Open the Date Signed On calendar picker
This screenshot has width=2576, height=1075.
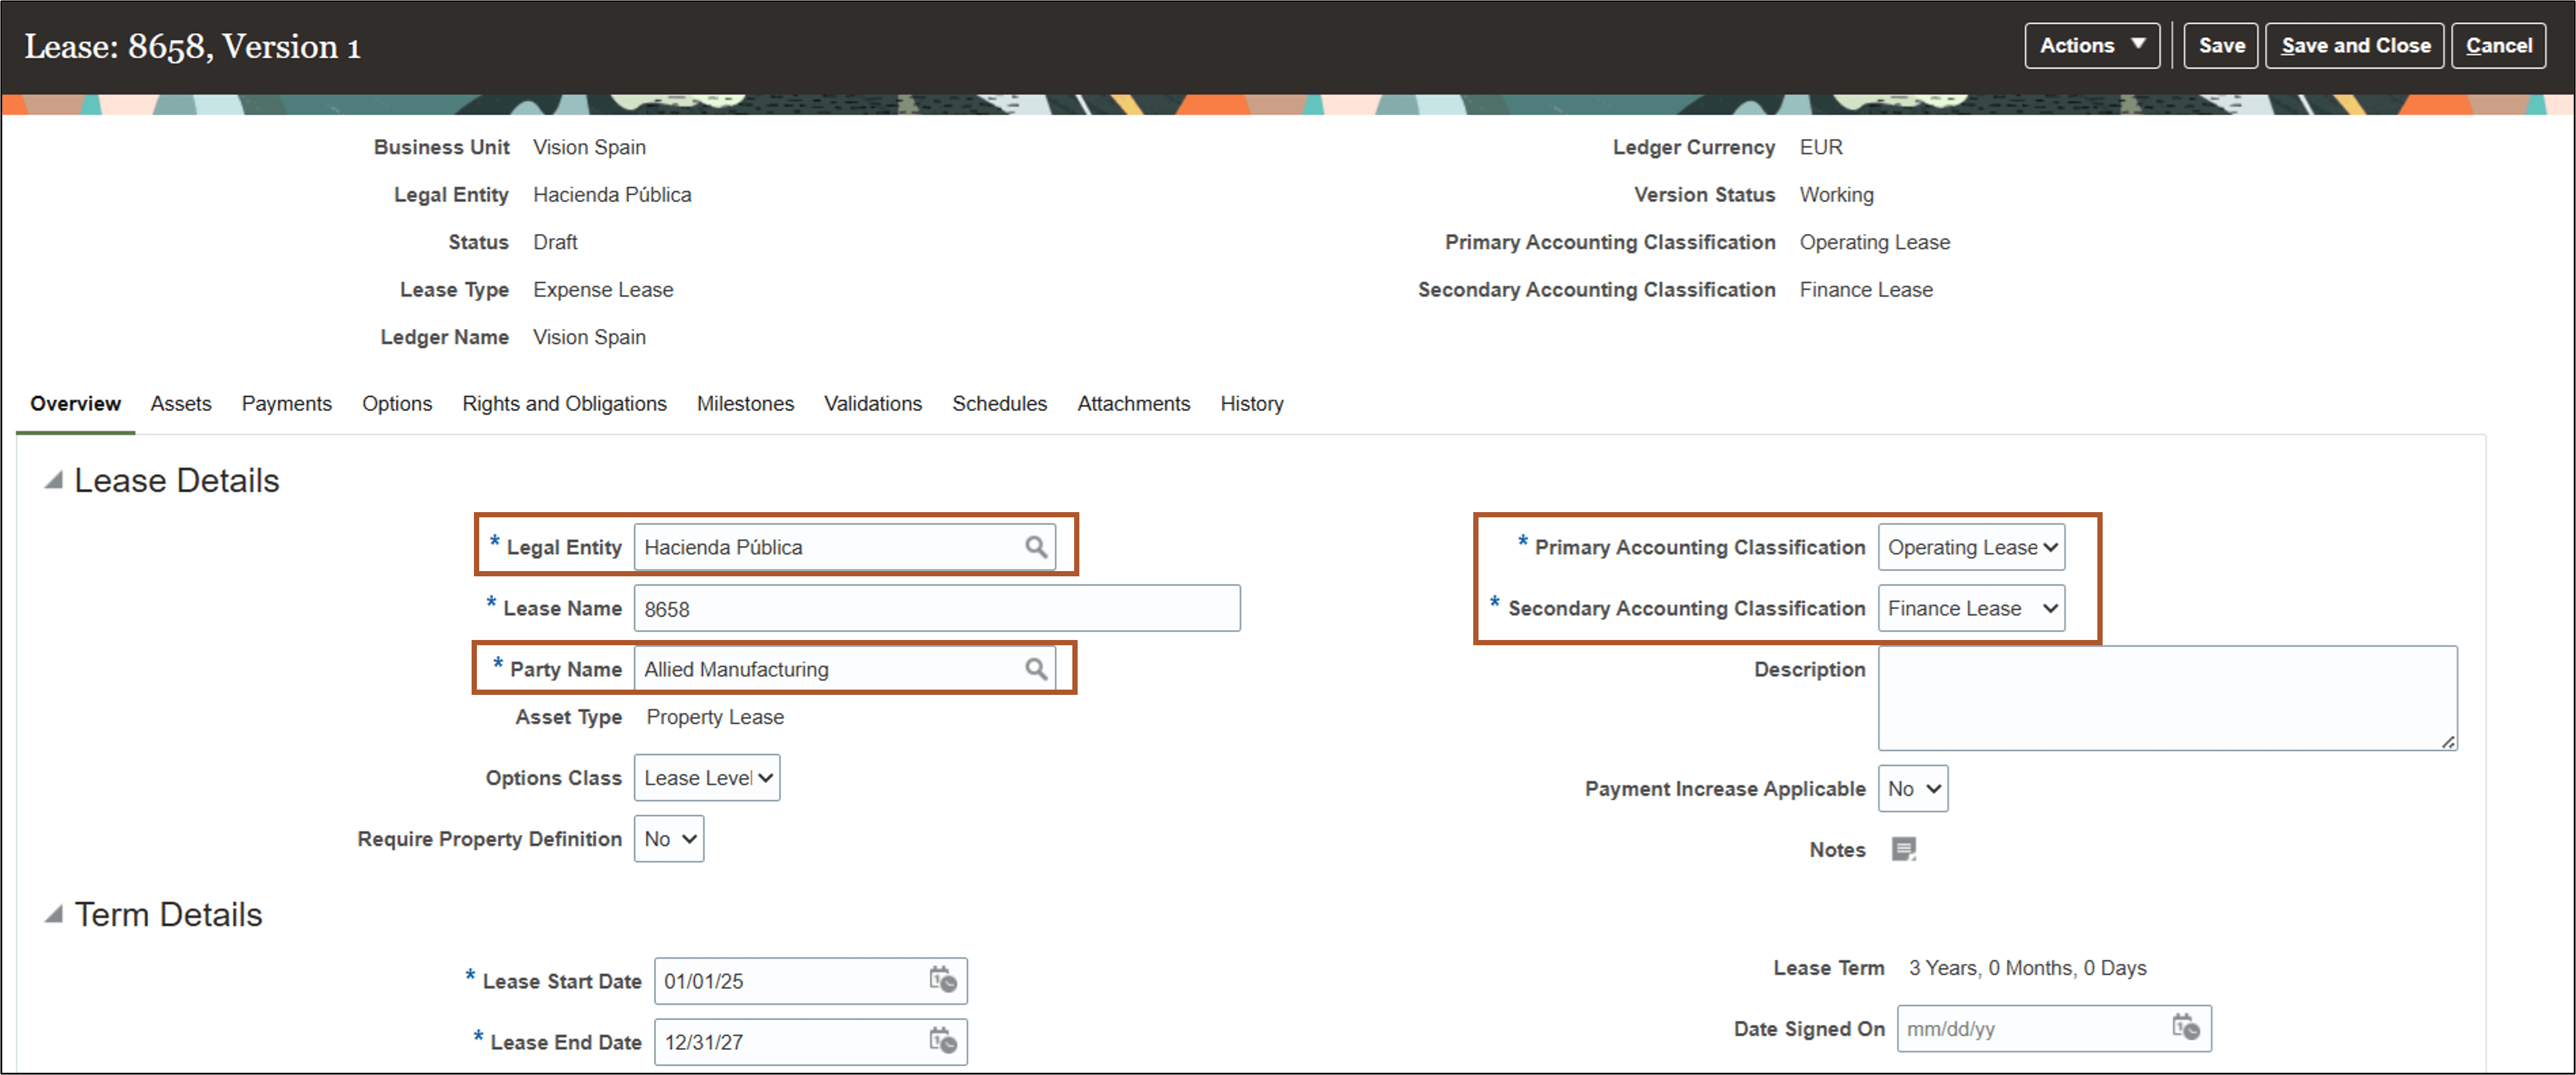pos(2185,1028)
